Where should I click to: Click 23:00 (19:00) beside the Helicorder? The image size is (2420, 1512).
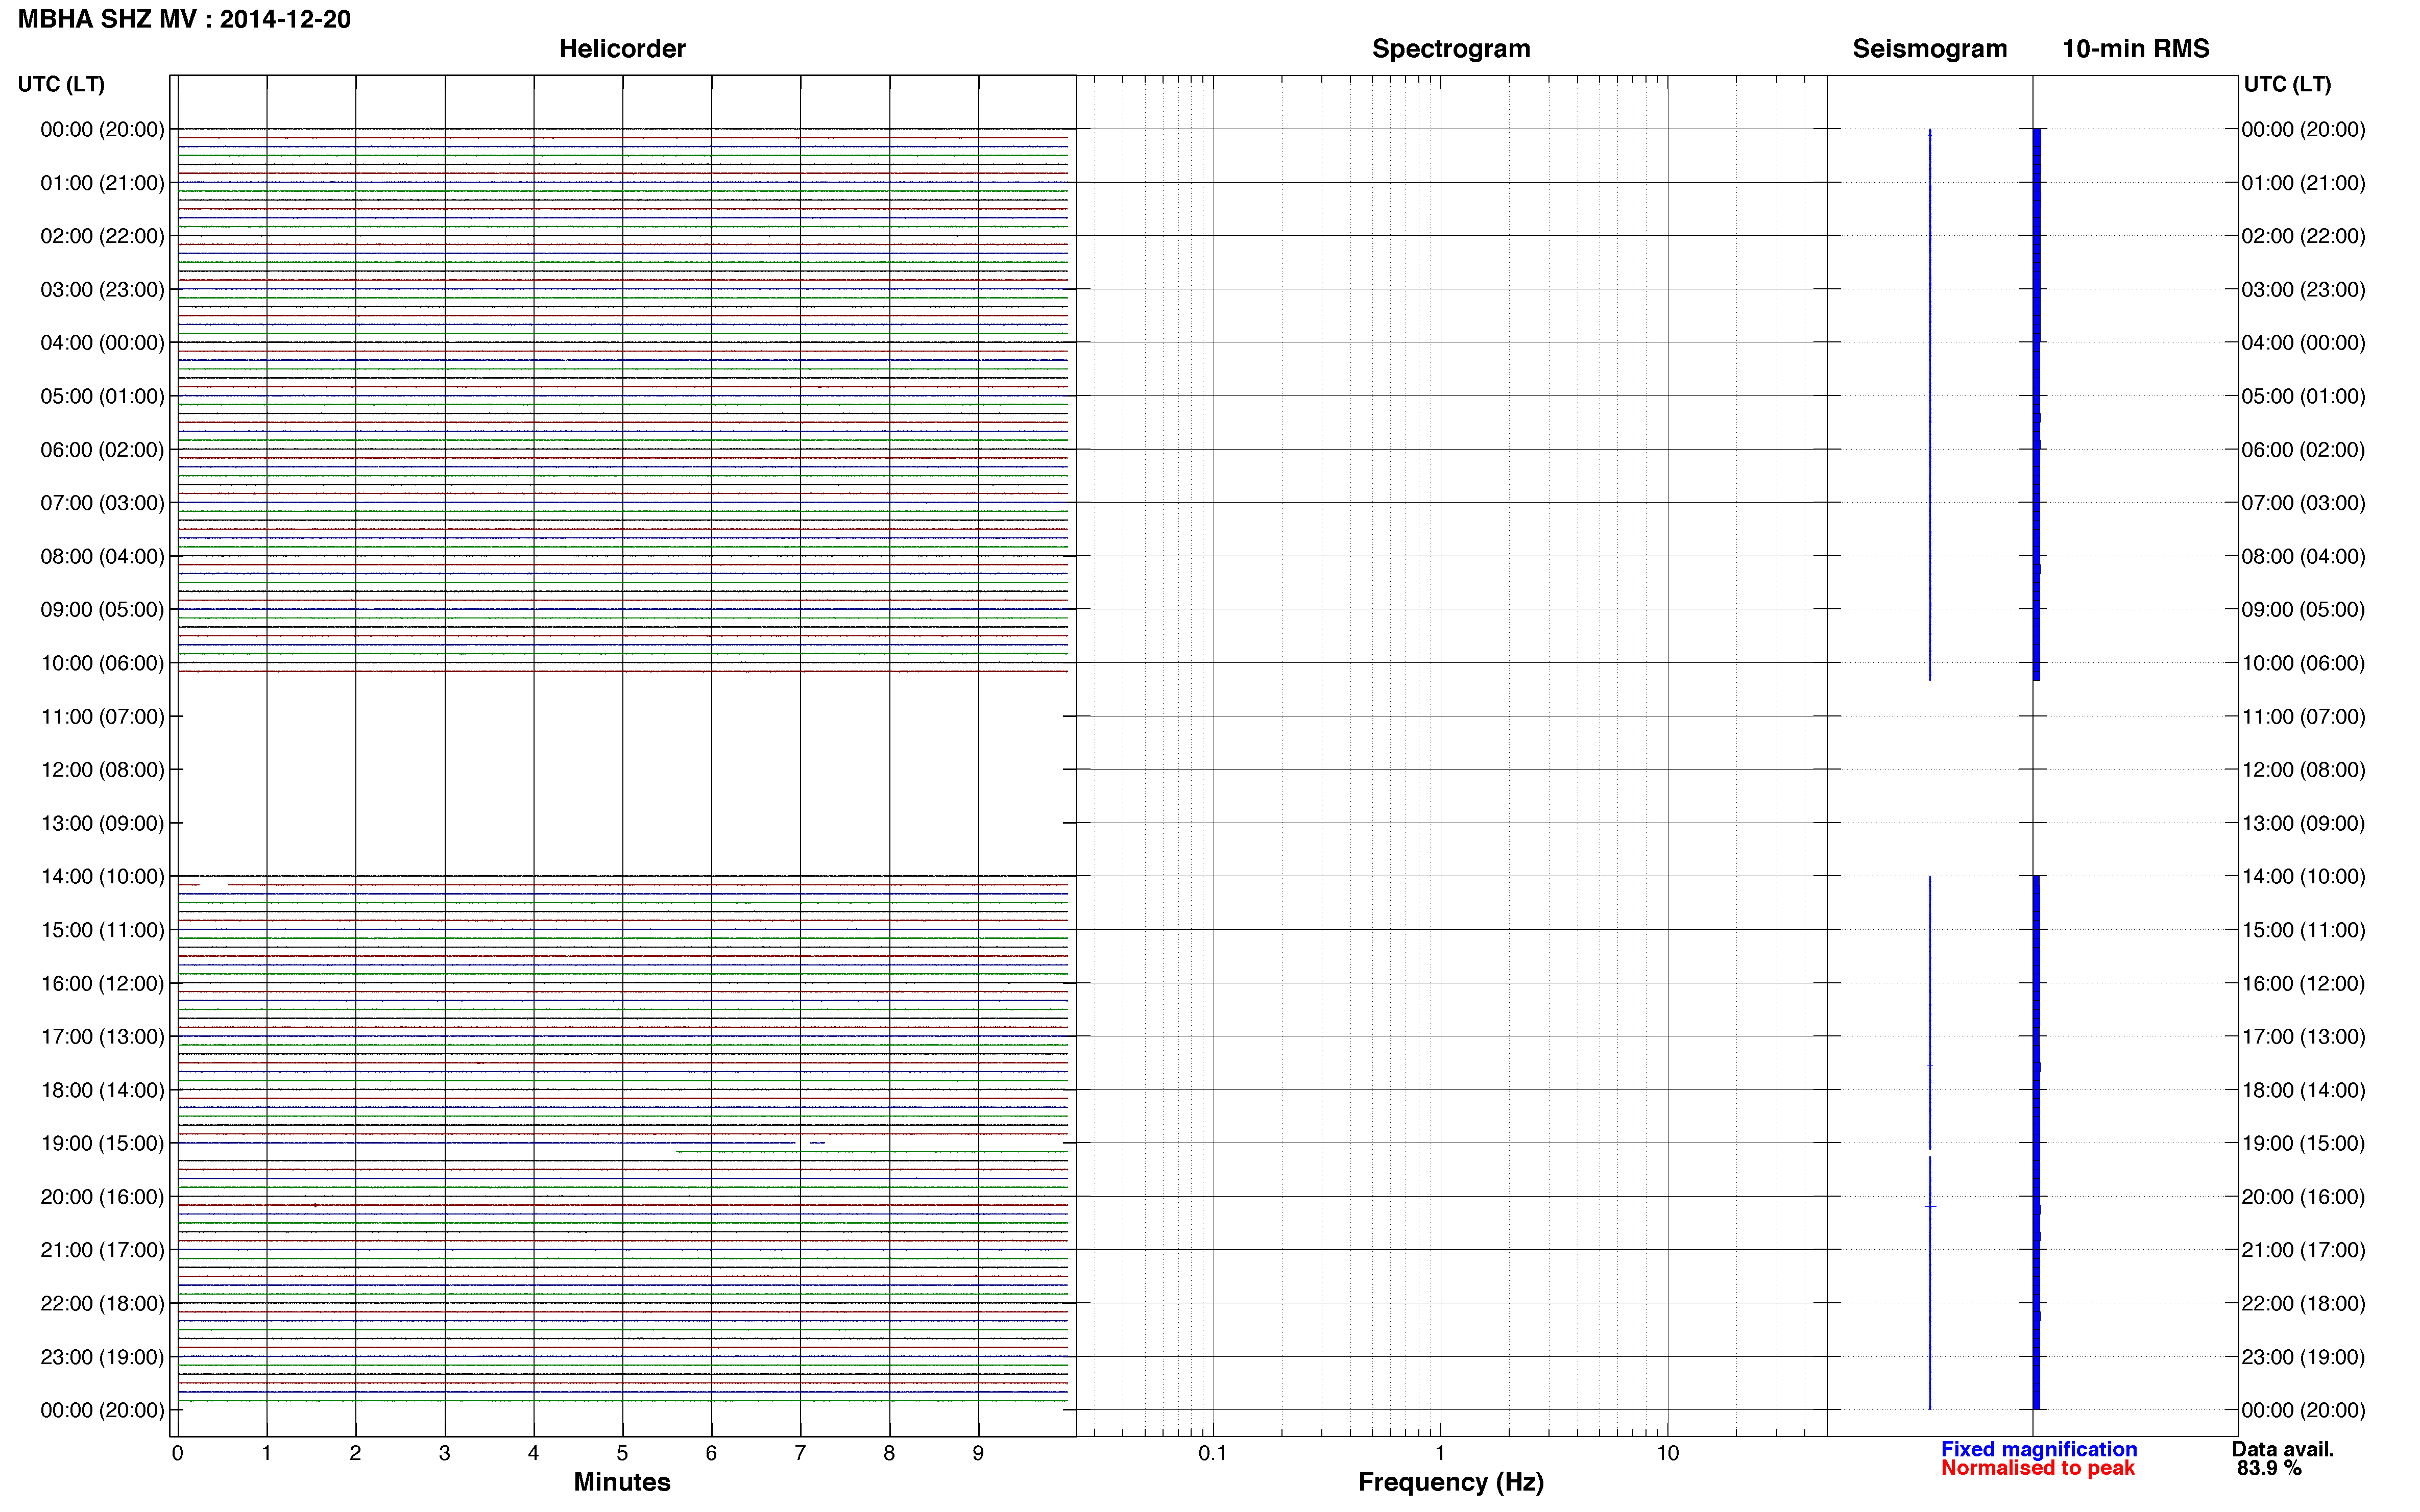coord(102,1357)
